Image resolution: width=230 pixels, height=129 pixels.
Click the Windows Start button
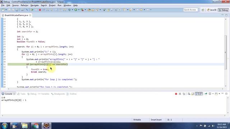tap(5, 126)
